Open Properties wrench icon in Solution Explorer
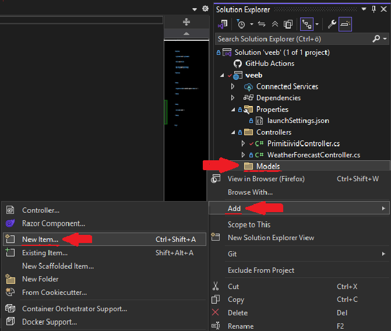 point(332,24)
